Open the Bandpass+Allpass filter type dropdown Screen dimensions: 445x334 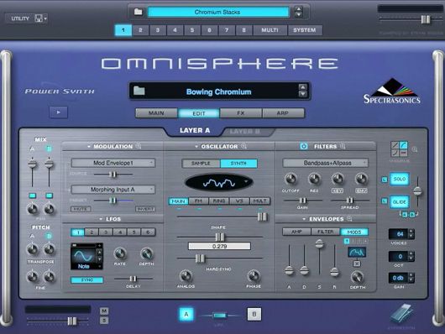326,163
